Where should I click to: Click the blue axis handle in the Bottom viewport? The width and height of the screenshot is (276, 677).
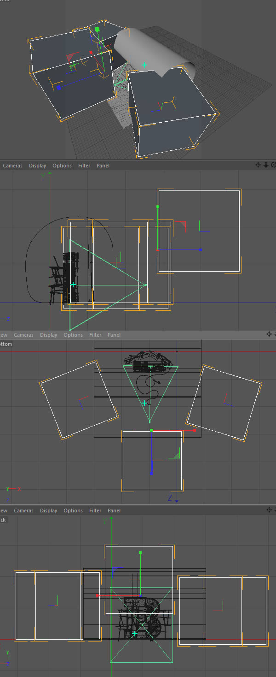151,473
